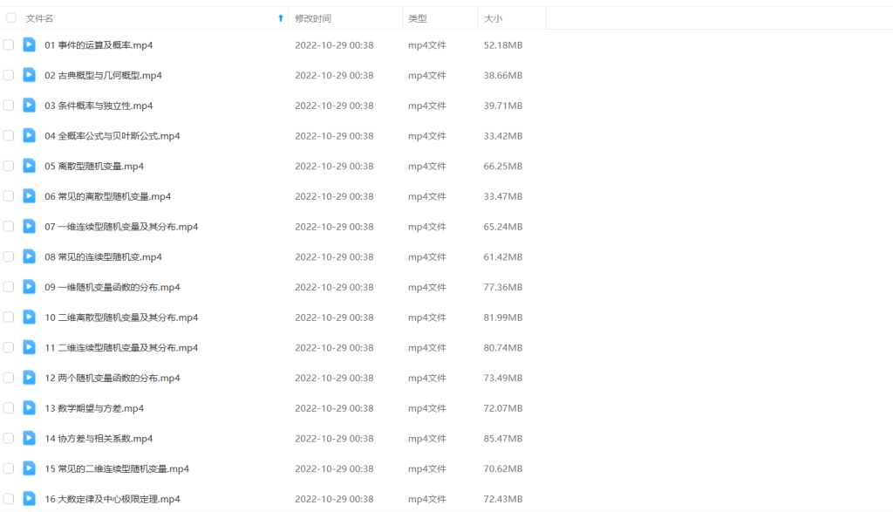
Task: Click the 文件名 column header label
Action: pos(39,18)
